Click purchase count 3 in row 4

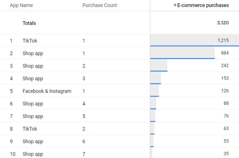(x=84, y=78)
